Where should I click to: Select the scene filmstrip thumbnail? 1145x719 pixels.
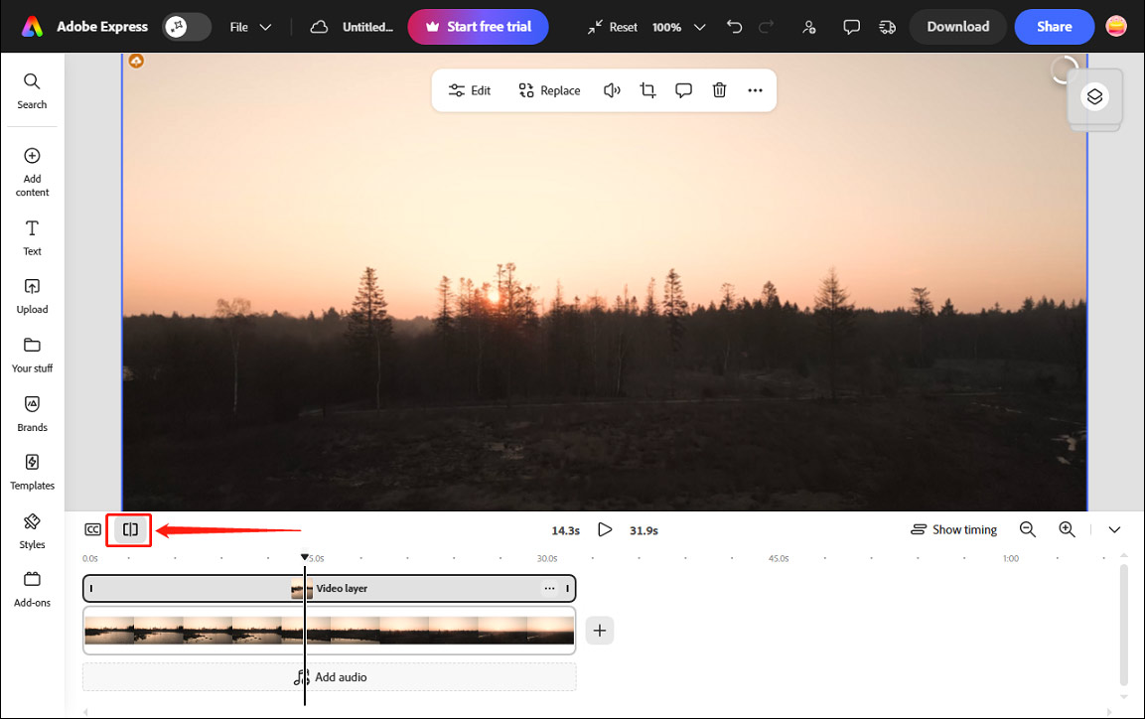(330, 631)
